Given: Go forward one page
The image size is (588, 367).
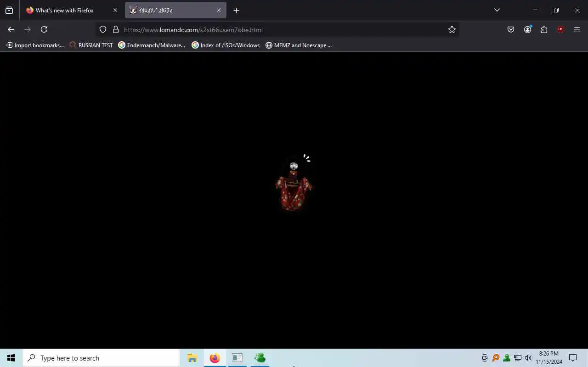Looking at the screenshot, I should point(28,29).
